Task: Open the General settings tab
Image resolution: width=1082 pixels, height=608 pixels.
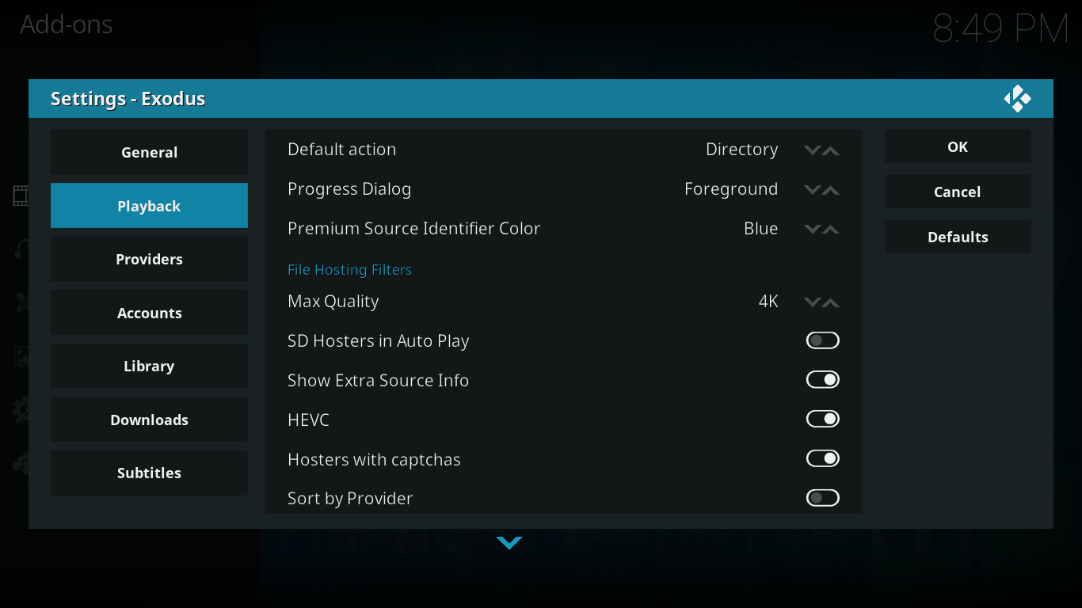Action: click(149, 152)
